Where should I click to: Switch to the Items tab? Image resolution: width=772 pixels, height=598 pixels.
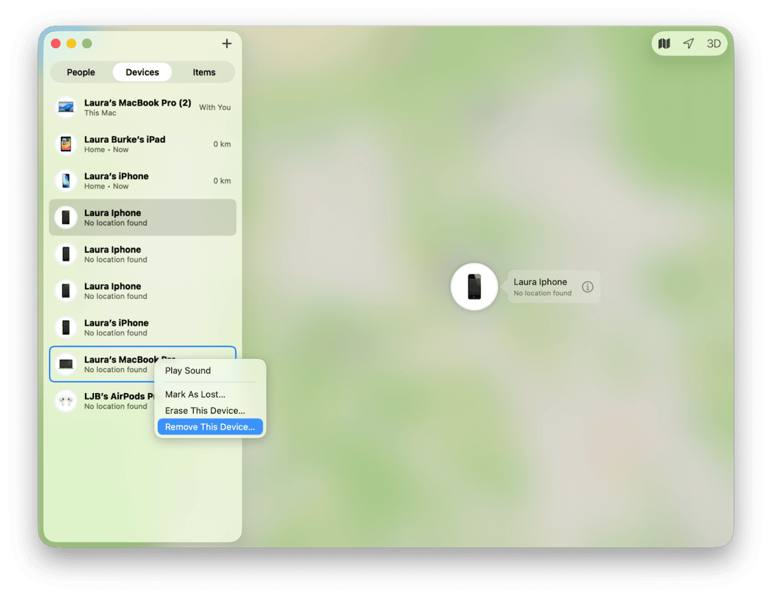(204, 72)
